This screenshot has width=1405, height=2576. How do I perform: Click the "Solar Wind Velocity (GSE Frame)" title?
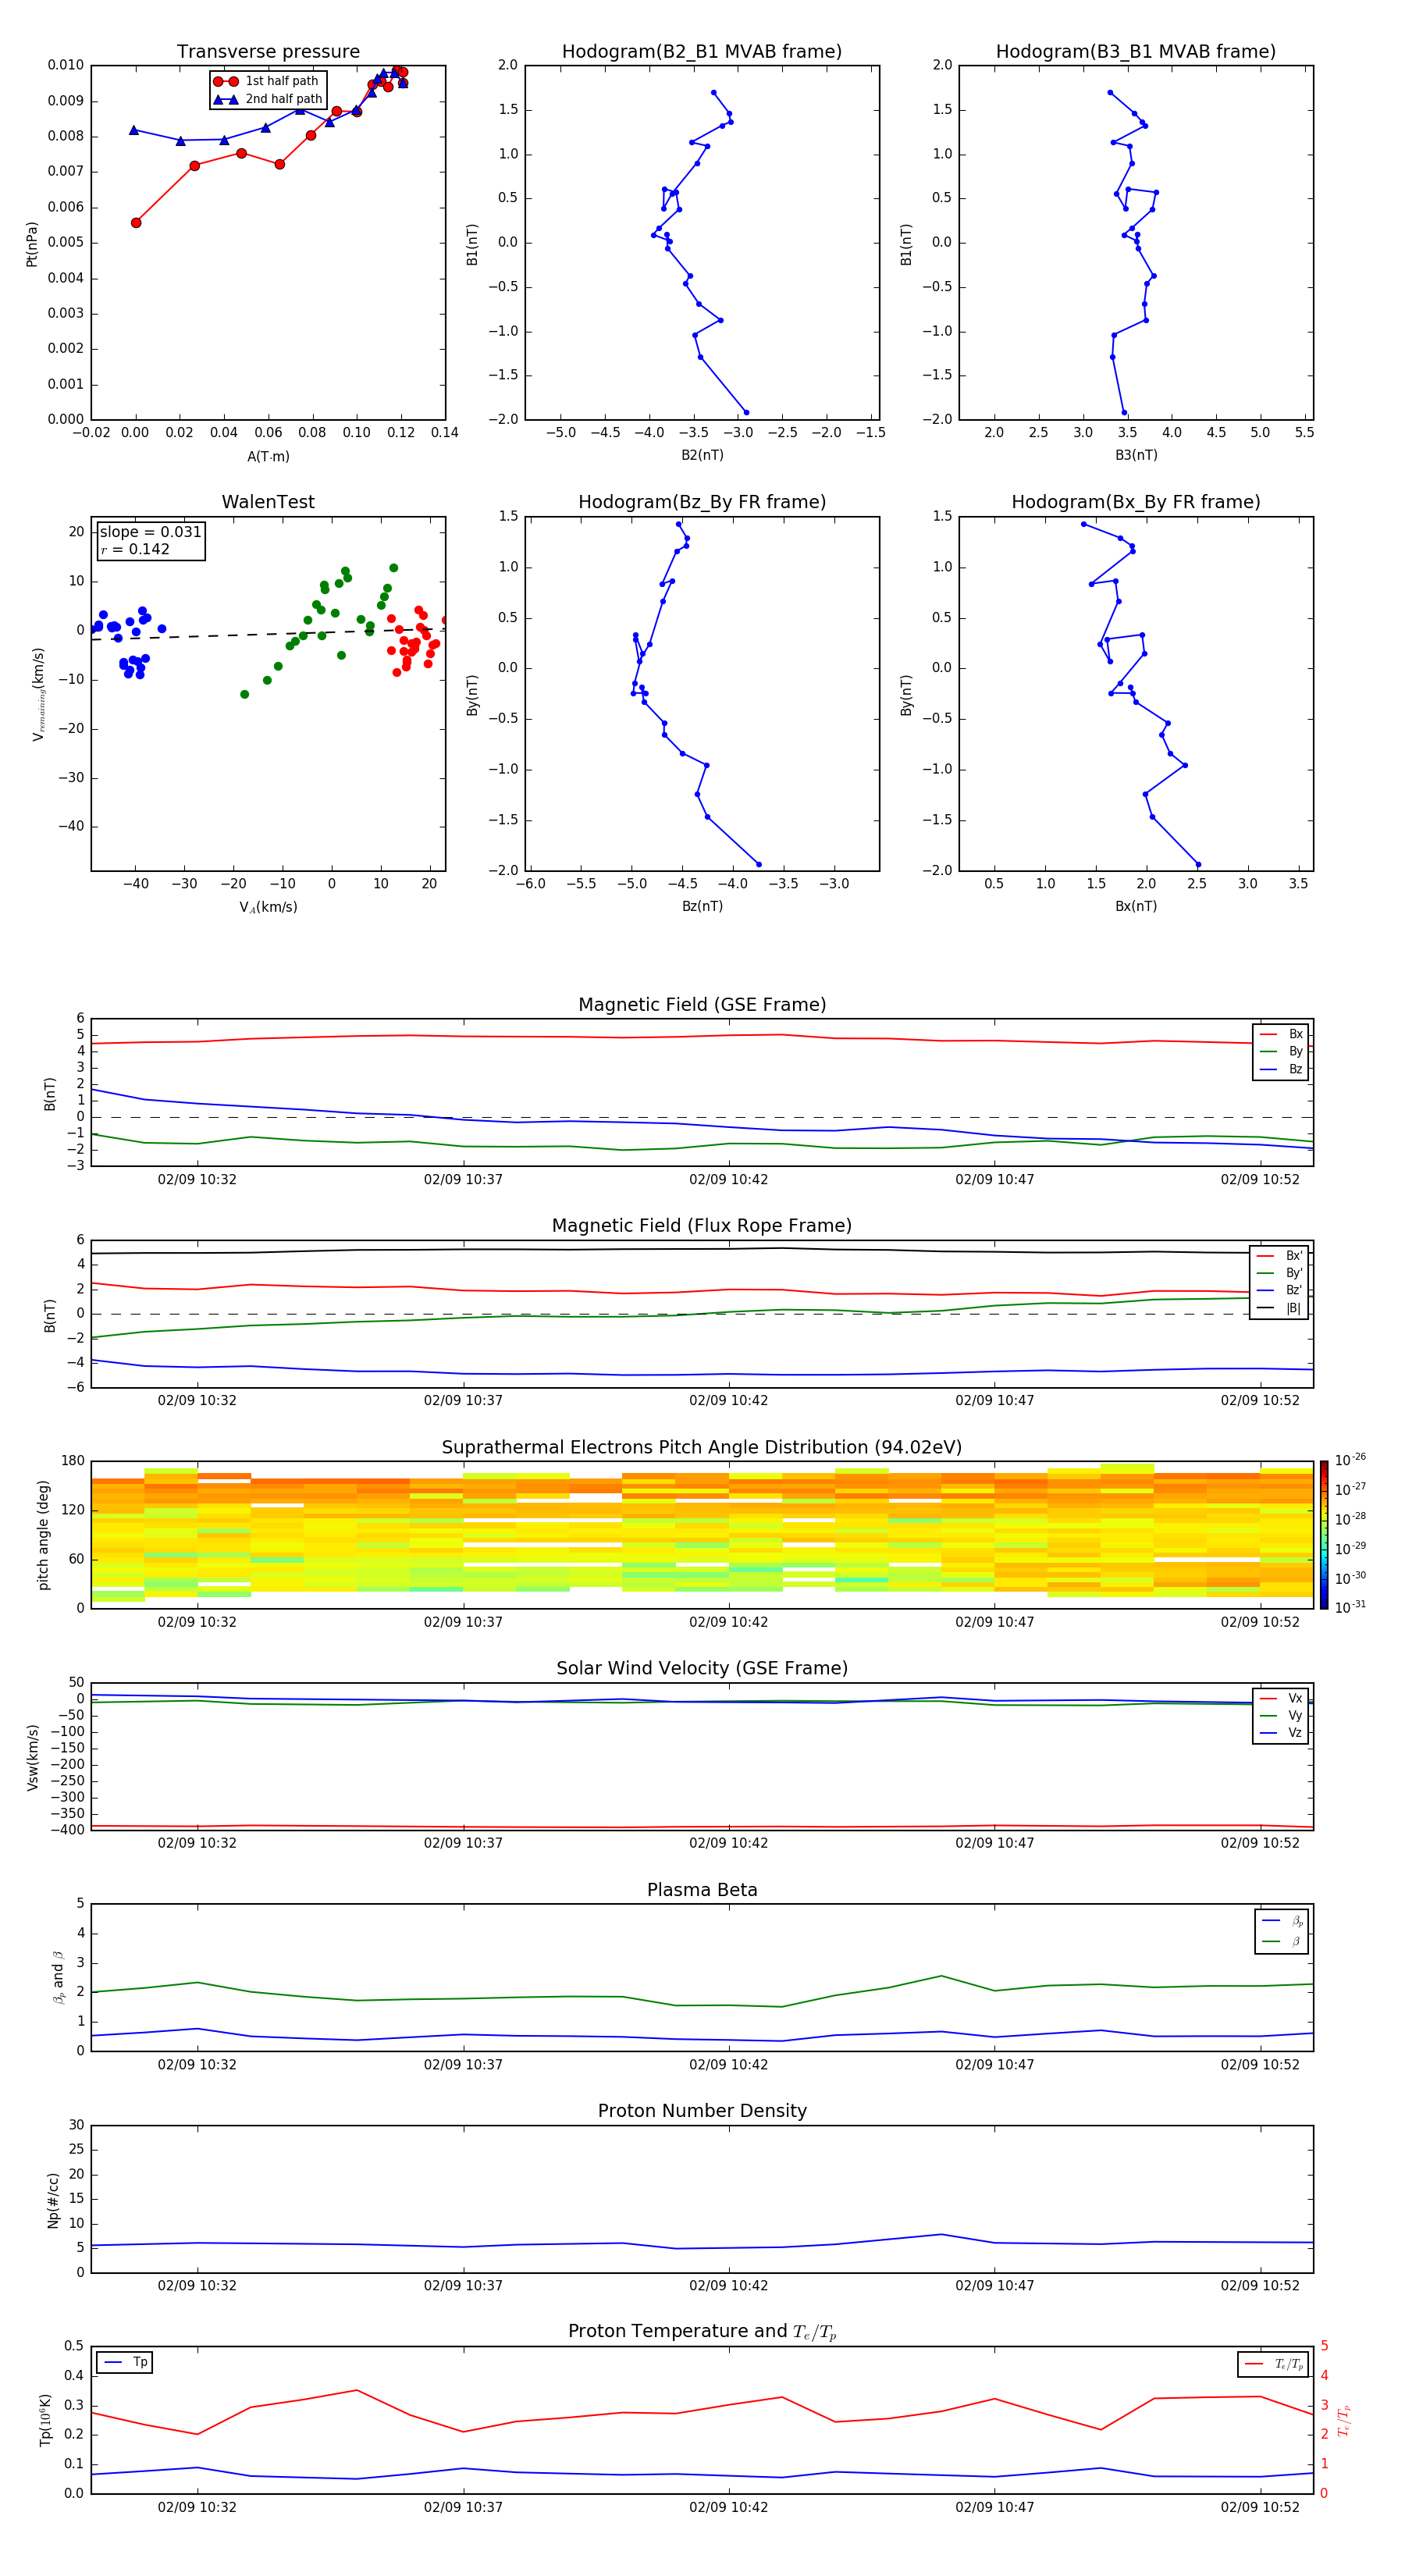(x=702, y=1668)
